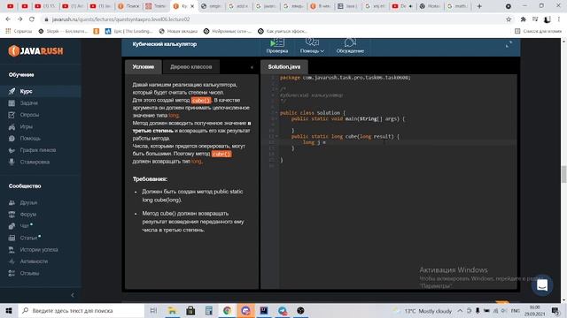The image size is (567, 318).
Task: Run the Проверка solution check
Action: coord(277,46)
